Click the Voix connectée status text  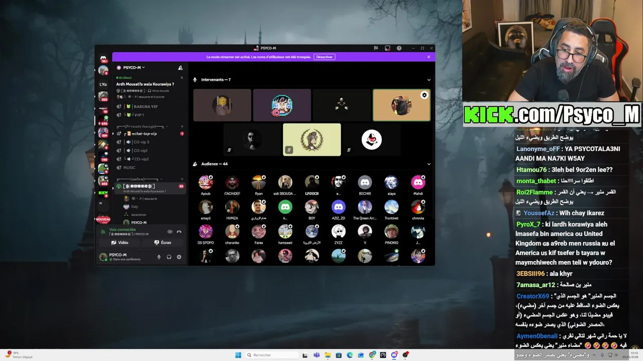click(x=122, y=230)
